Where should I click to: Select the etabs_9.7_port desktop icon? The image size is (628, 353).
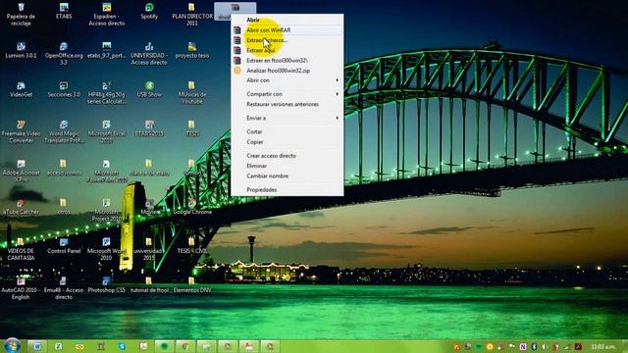pyautogui.click(x=107, y=50)
